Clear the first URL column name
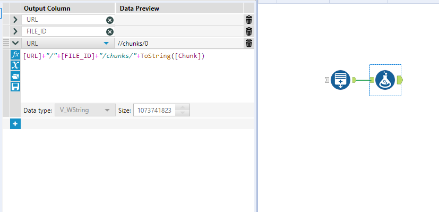 click(x=110, y=20)
